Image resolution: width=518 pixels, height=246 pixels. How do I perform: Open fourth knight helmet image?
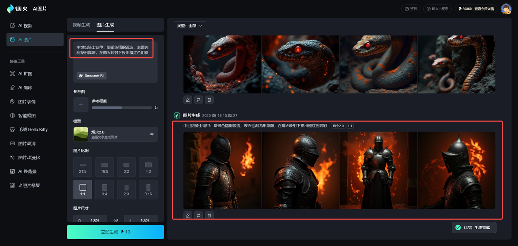[456, 170]
